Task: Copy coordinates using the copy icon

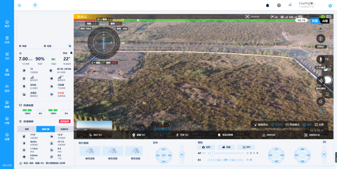Action: (x=70, y=46)
